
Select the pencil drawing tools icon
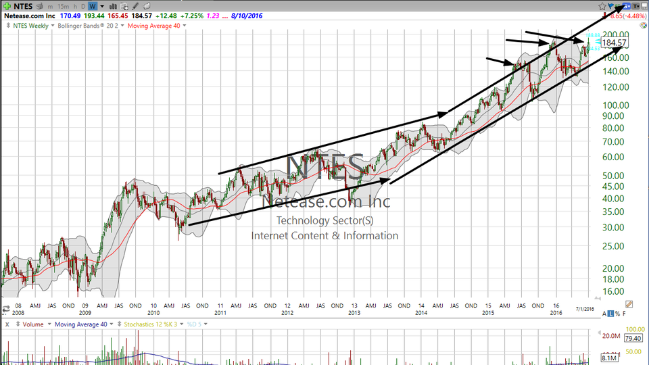coord(135,6)
